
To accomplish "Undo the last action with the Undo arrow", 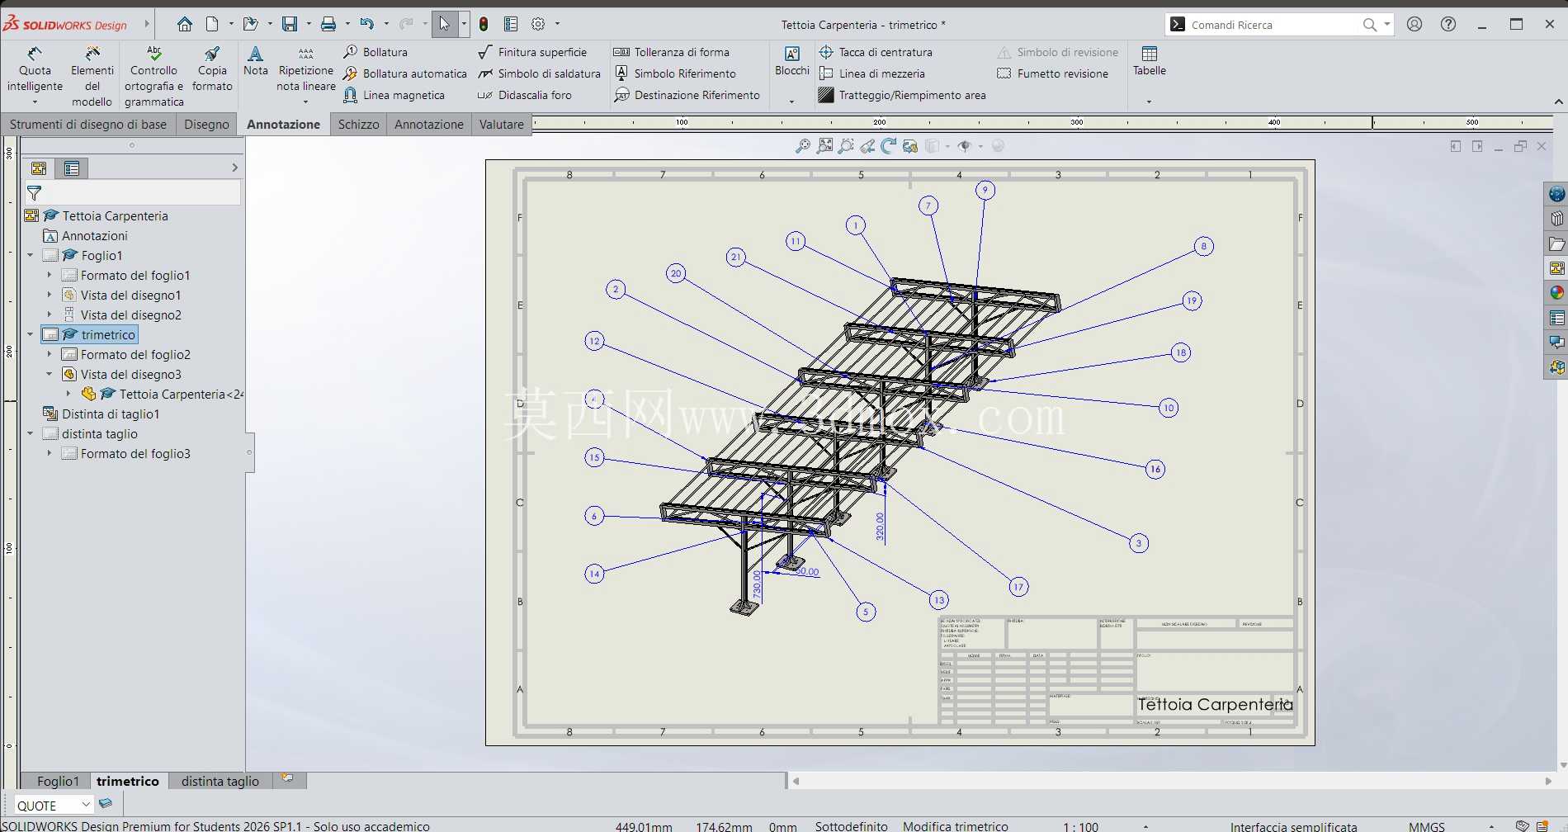I will pos(367,24).
